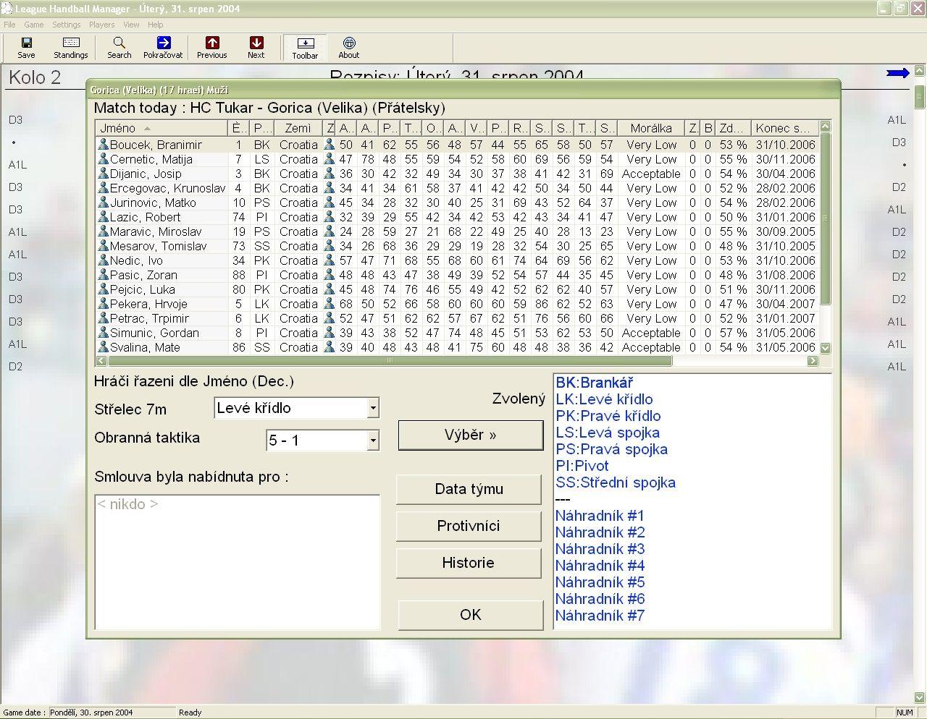The width and height of the screenshot is (927, 719).
Task: Click the Historie button
Action: click(469, 563)
